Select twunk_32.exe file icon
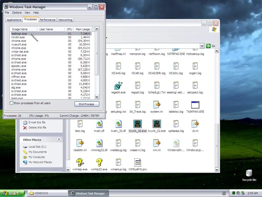 pos(157,124)
